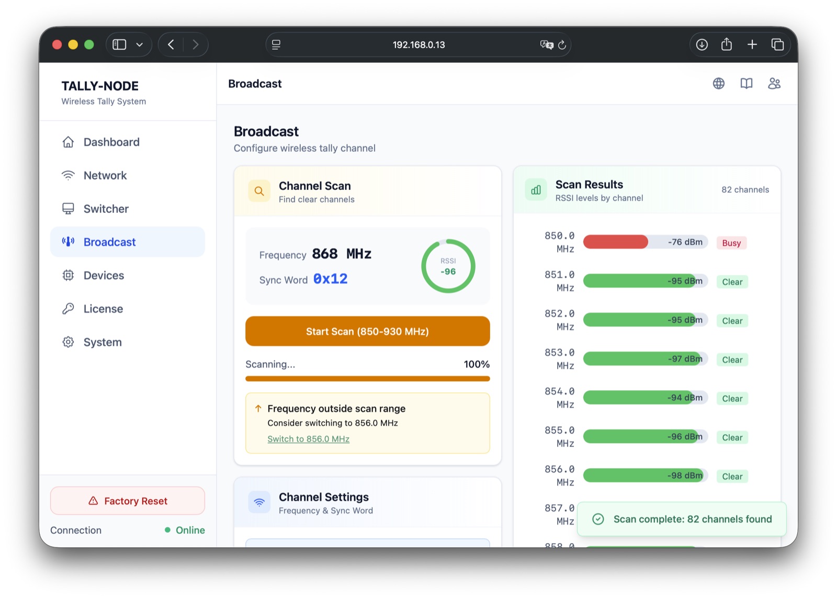Open the browser downloads icon

tap(702, 44)
